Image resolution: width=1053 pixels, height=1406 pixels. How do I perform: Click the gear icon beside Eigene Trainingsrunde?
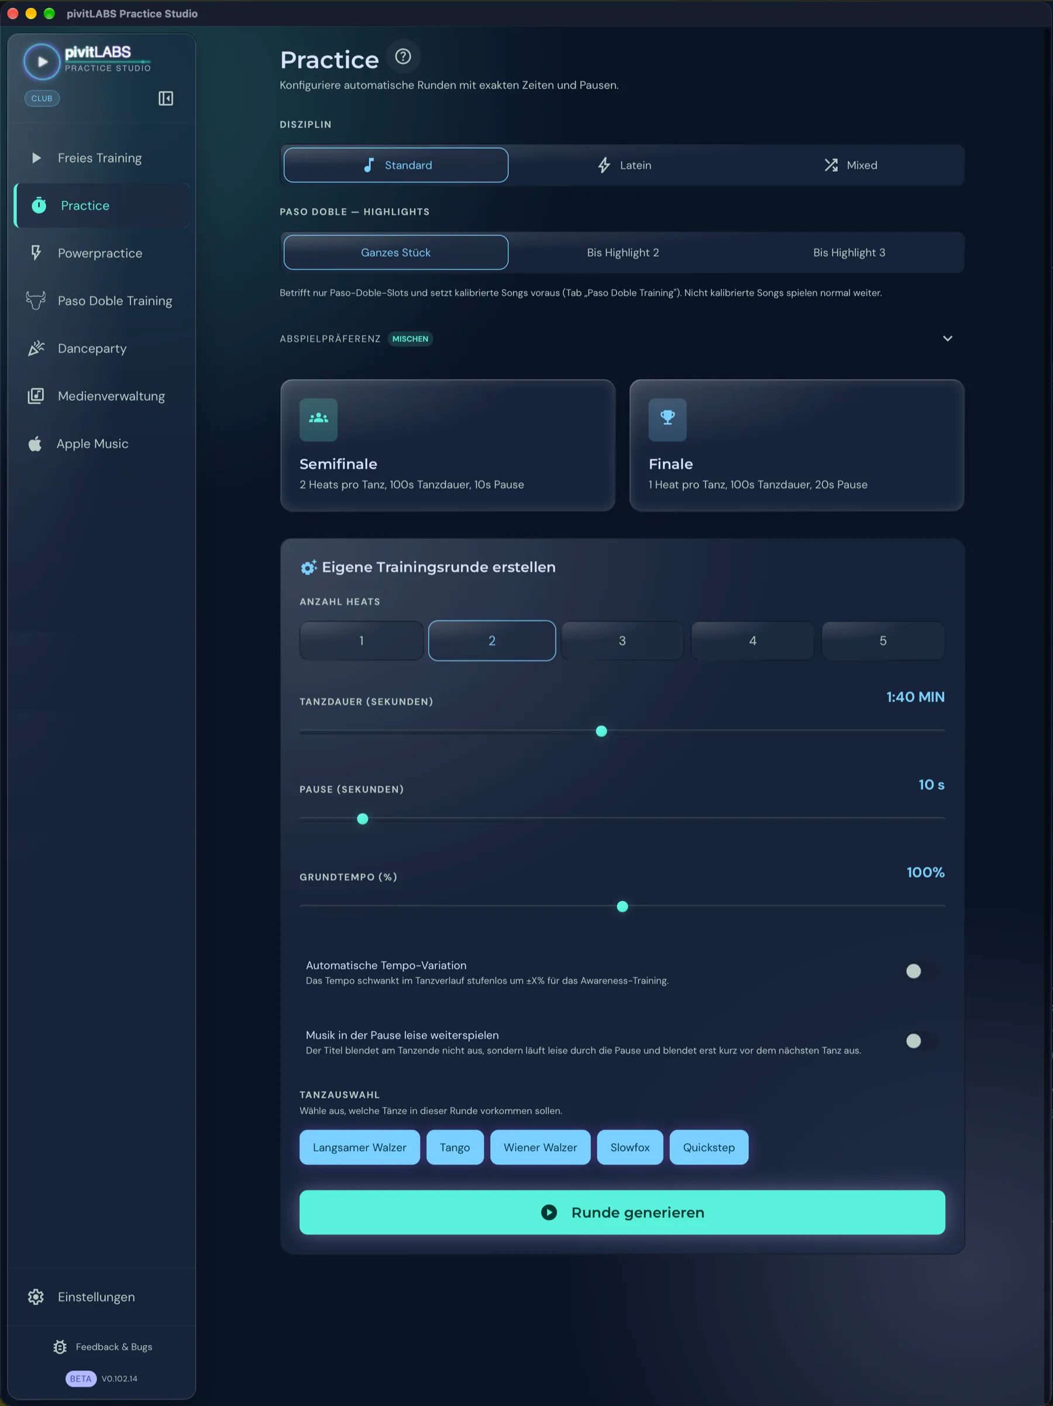click(x=309, y=567)
